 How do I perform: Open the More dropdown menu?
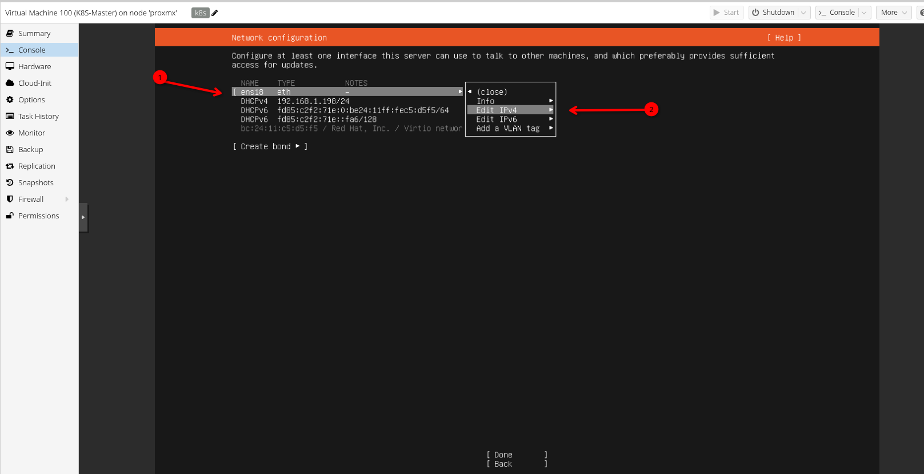click(x=893, y=13)
